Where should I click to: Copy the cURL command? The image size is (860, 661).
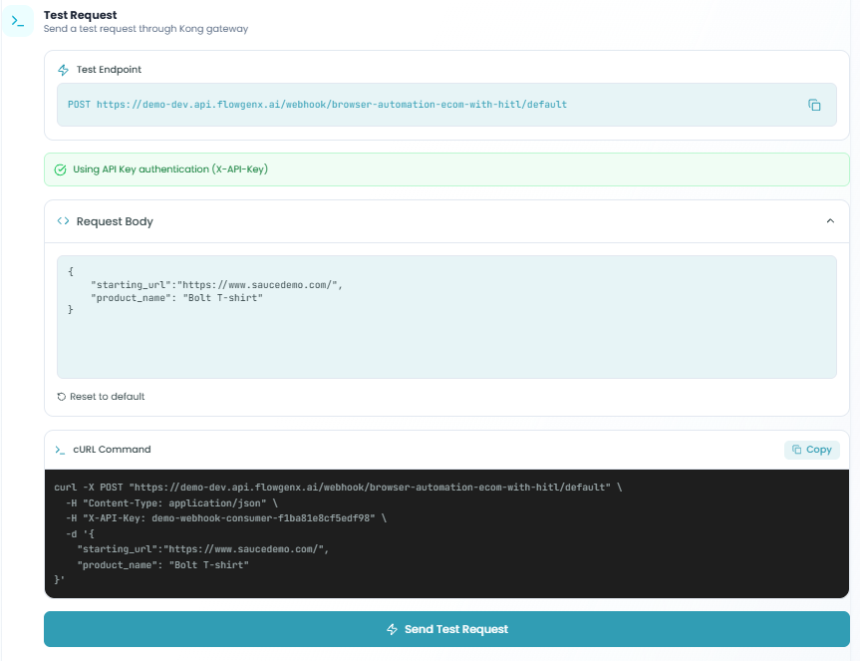(x=812, y=450)
